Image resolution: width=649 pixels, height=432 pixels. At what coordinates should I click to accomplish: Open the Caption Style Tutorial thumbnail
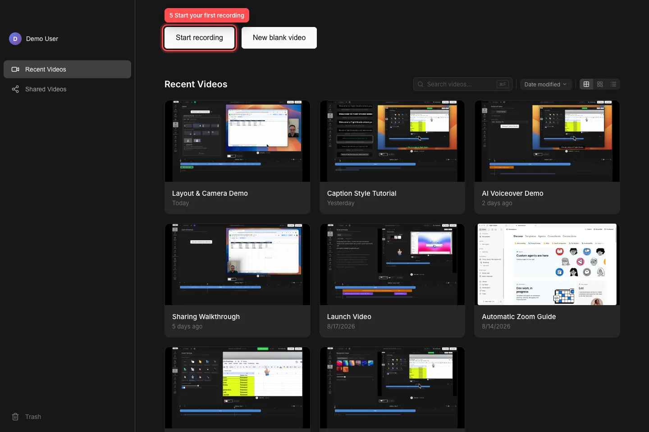(392, 141)
